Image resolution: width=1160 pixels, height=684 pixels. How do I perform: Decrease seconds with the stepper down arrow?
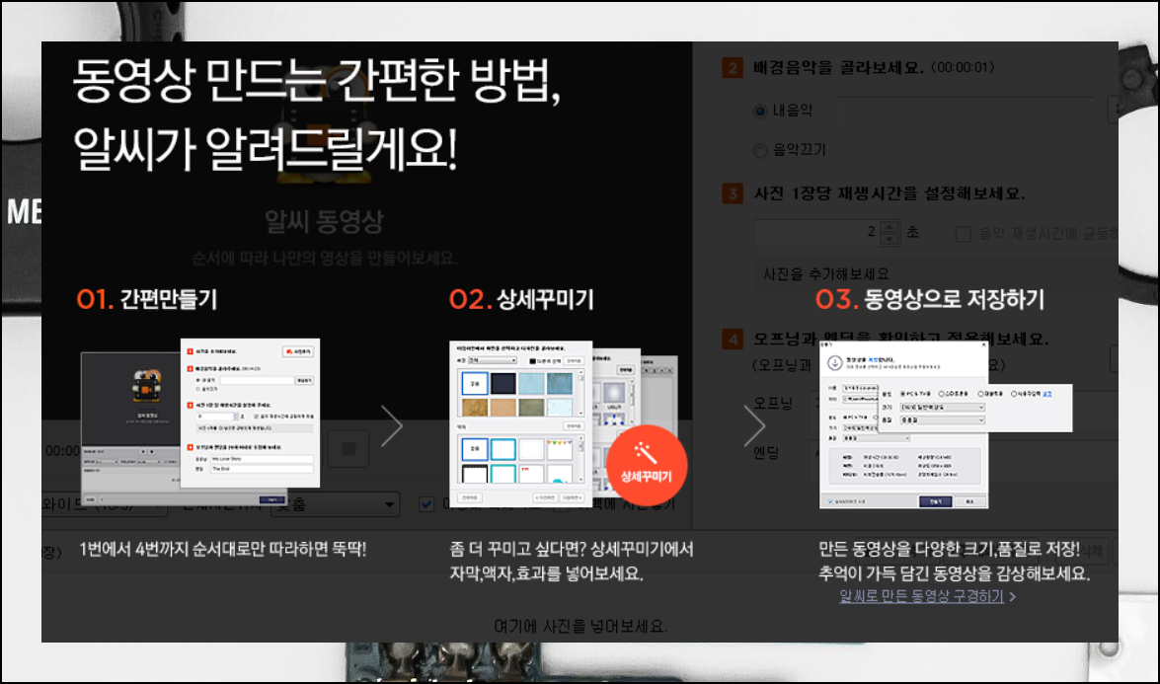[889, 239]
